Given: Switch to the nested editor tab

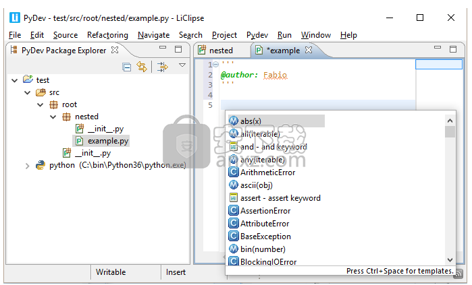Looking at the screenshot, I should click(x=221, y=51).
